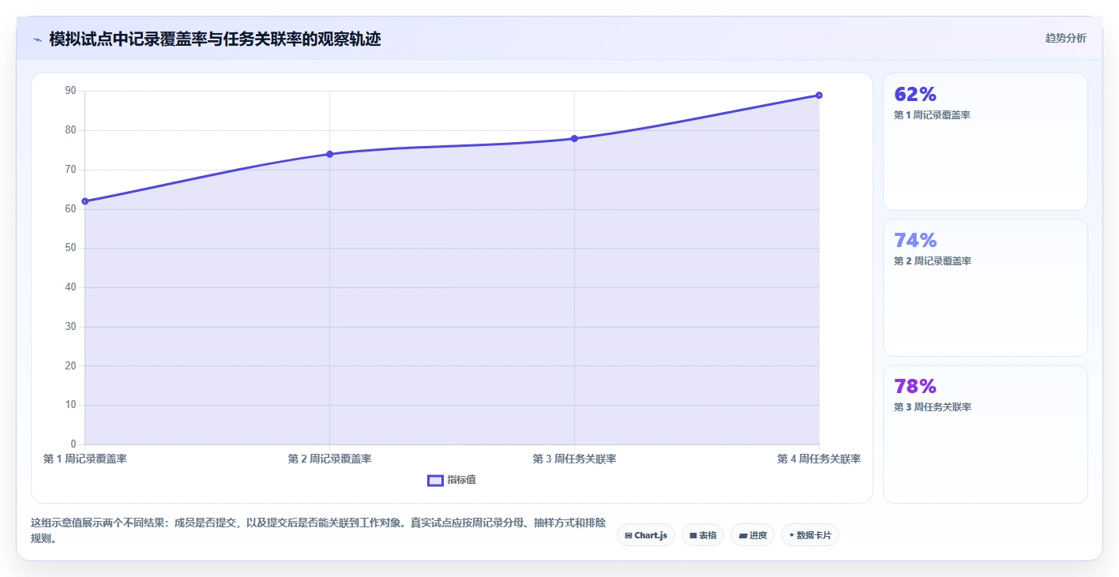Click x-axis label 第 2 周记录覆盖率

coord(330,459)
